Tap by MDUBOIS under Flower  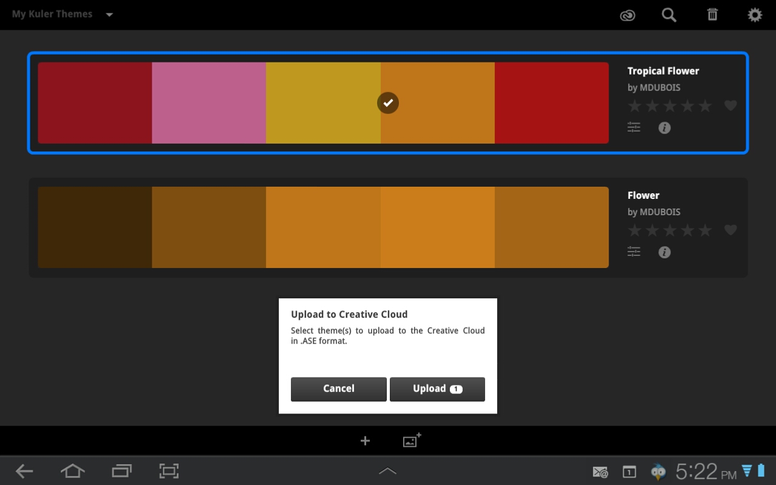[x=654, y=212]
